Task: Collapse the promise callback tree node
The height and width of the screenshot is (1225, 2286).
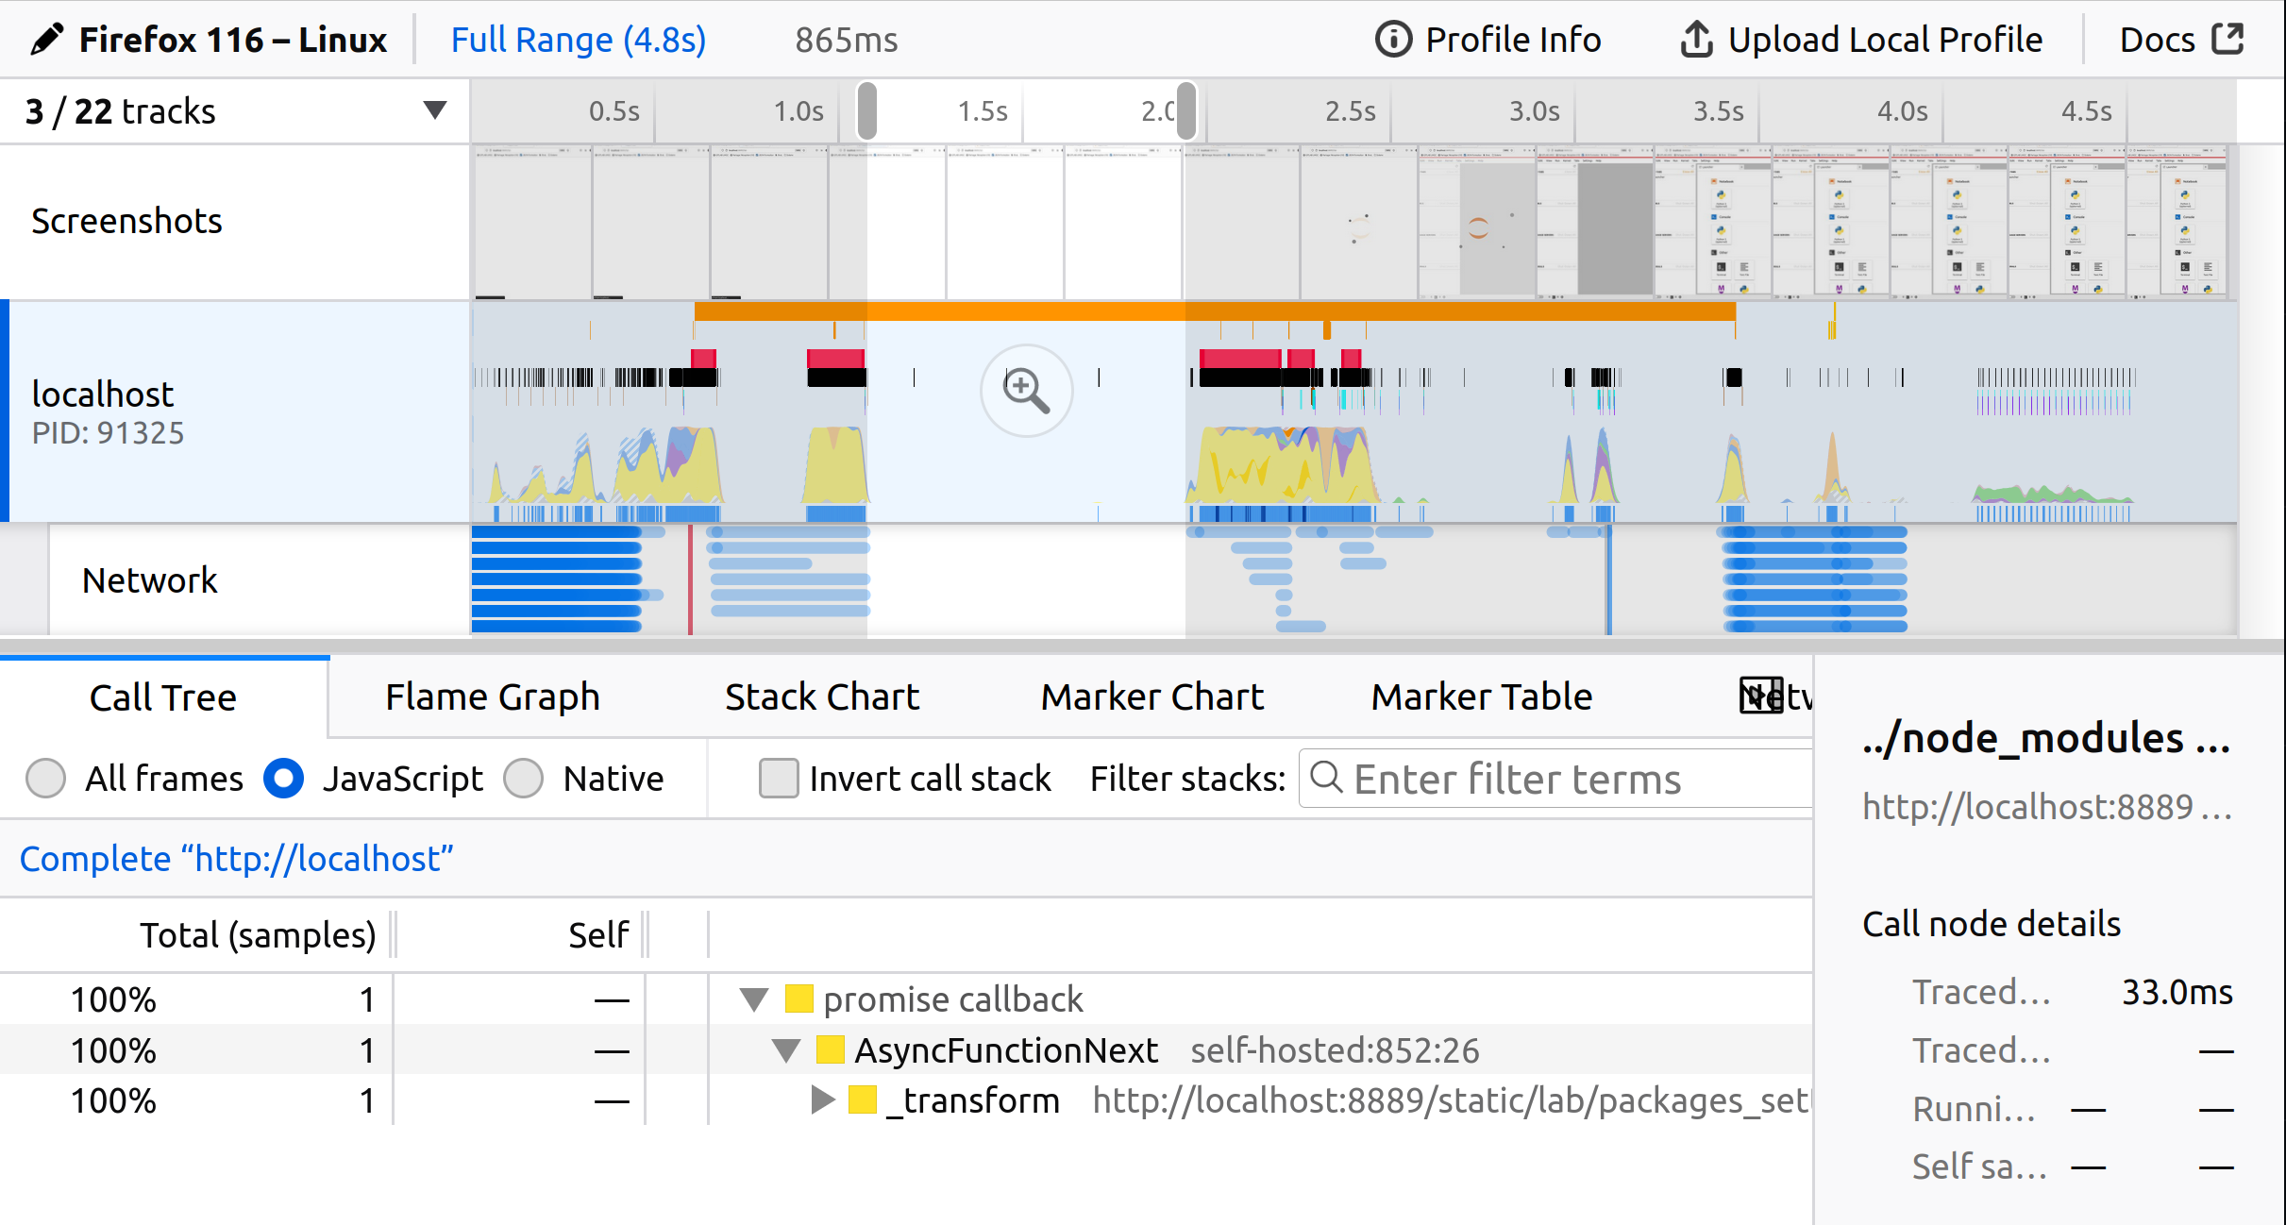Action: click(x=752, y=998)
